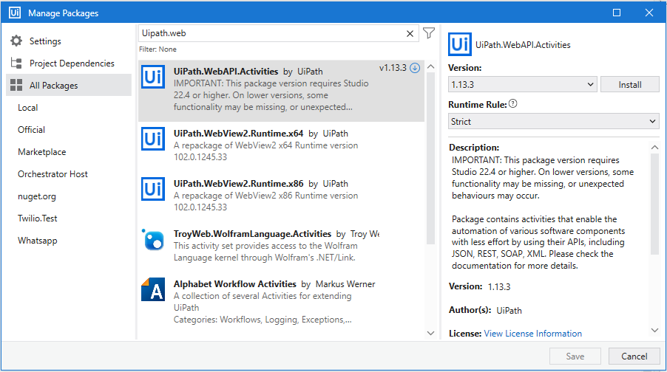
Task: Click the UiPath.WebView2.Runtime.x64 package logo
Action: click(x=153, y=139)
